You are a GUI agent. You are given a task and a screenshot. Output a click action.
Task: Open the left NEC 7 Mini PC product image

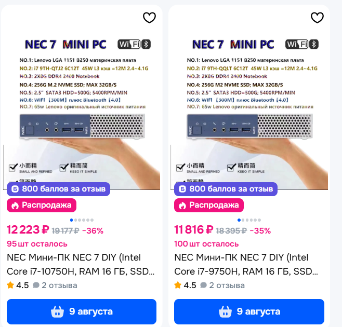click(82, 109)
